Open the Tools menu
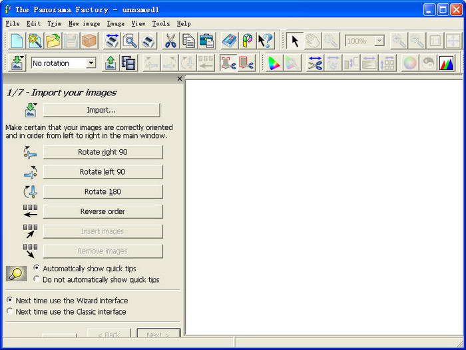 pos(161,23)
